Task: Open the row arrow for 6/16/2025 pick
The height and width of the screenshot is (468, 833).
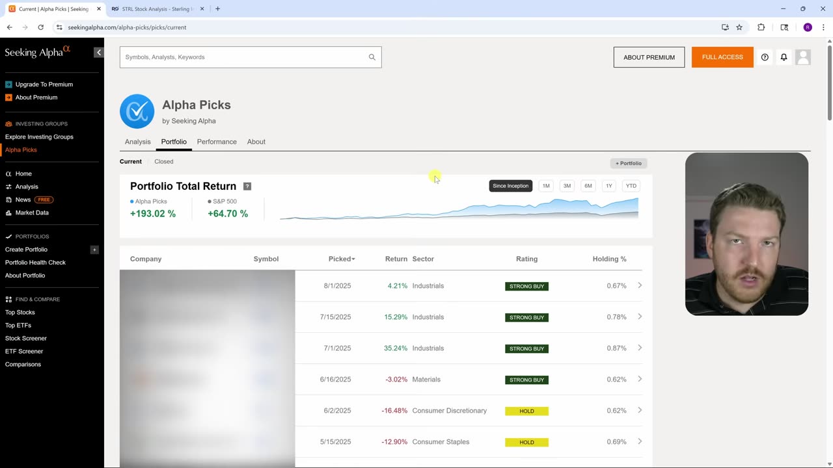Action: pos(640,379)
